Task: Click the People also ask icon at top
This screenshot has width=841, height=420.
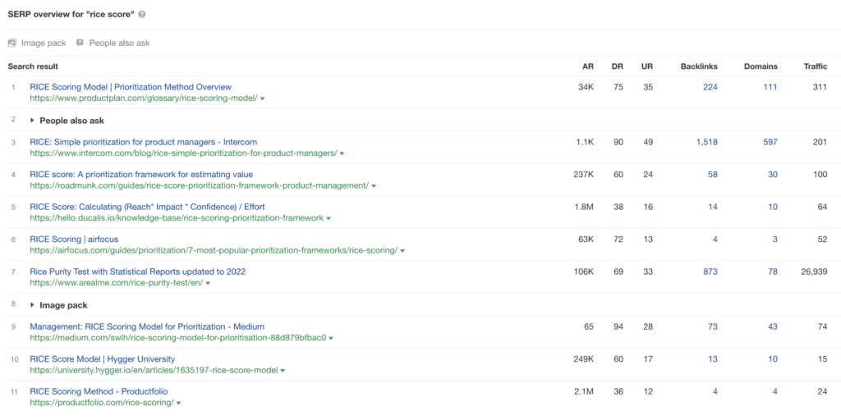Action: pos(80,43)
